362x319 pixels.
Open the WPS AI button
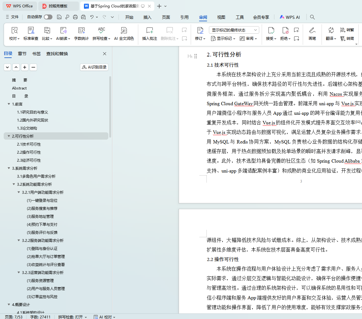(289, 17)
